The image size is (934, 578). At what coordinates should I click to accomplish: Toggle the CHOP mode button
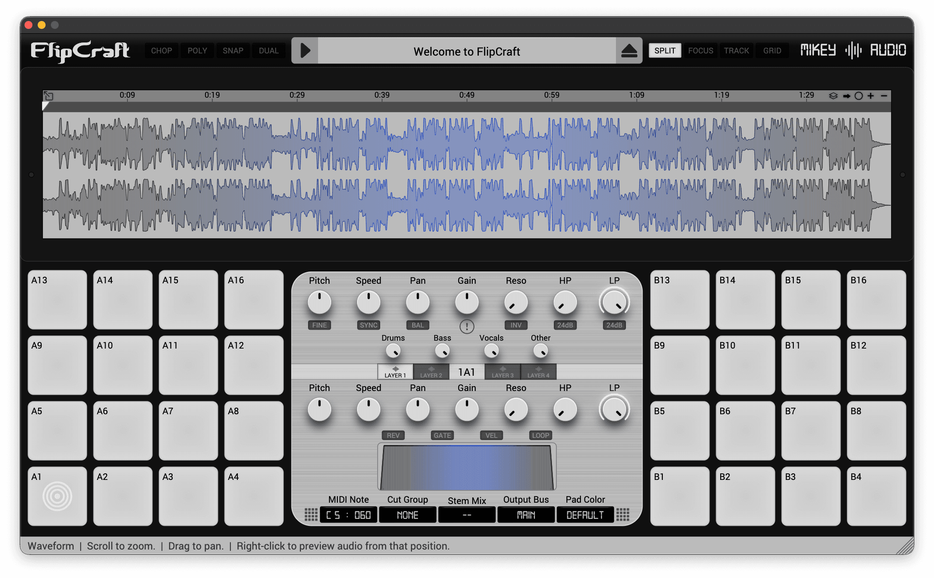(161, 51)
